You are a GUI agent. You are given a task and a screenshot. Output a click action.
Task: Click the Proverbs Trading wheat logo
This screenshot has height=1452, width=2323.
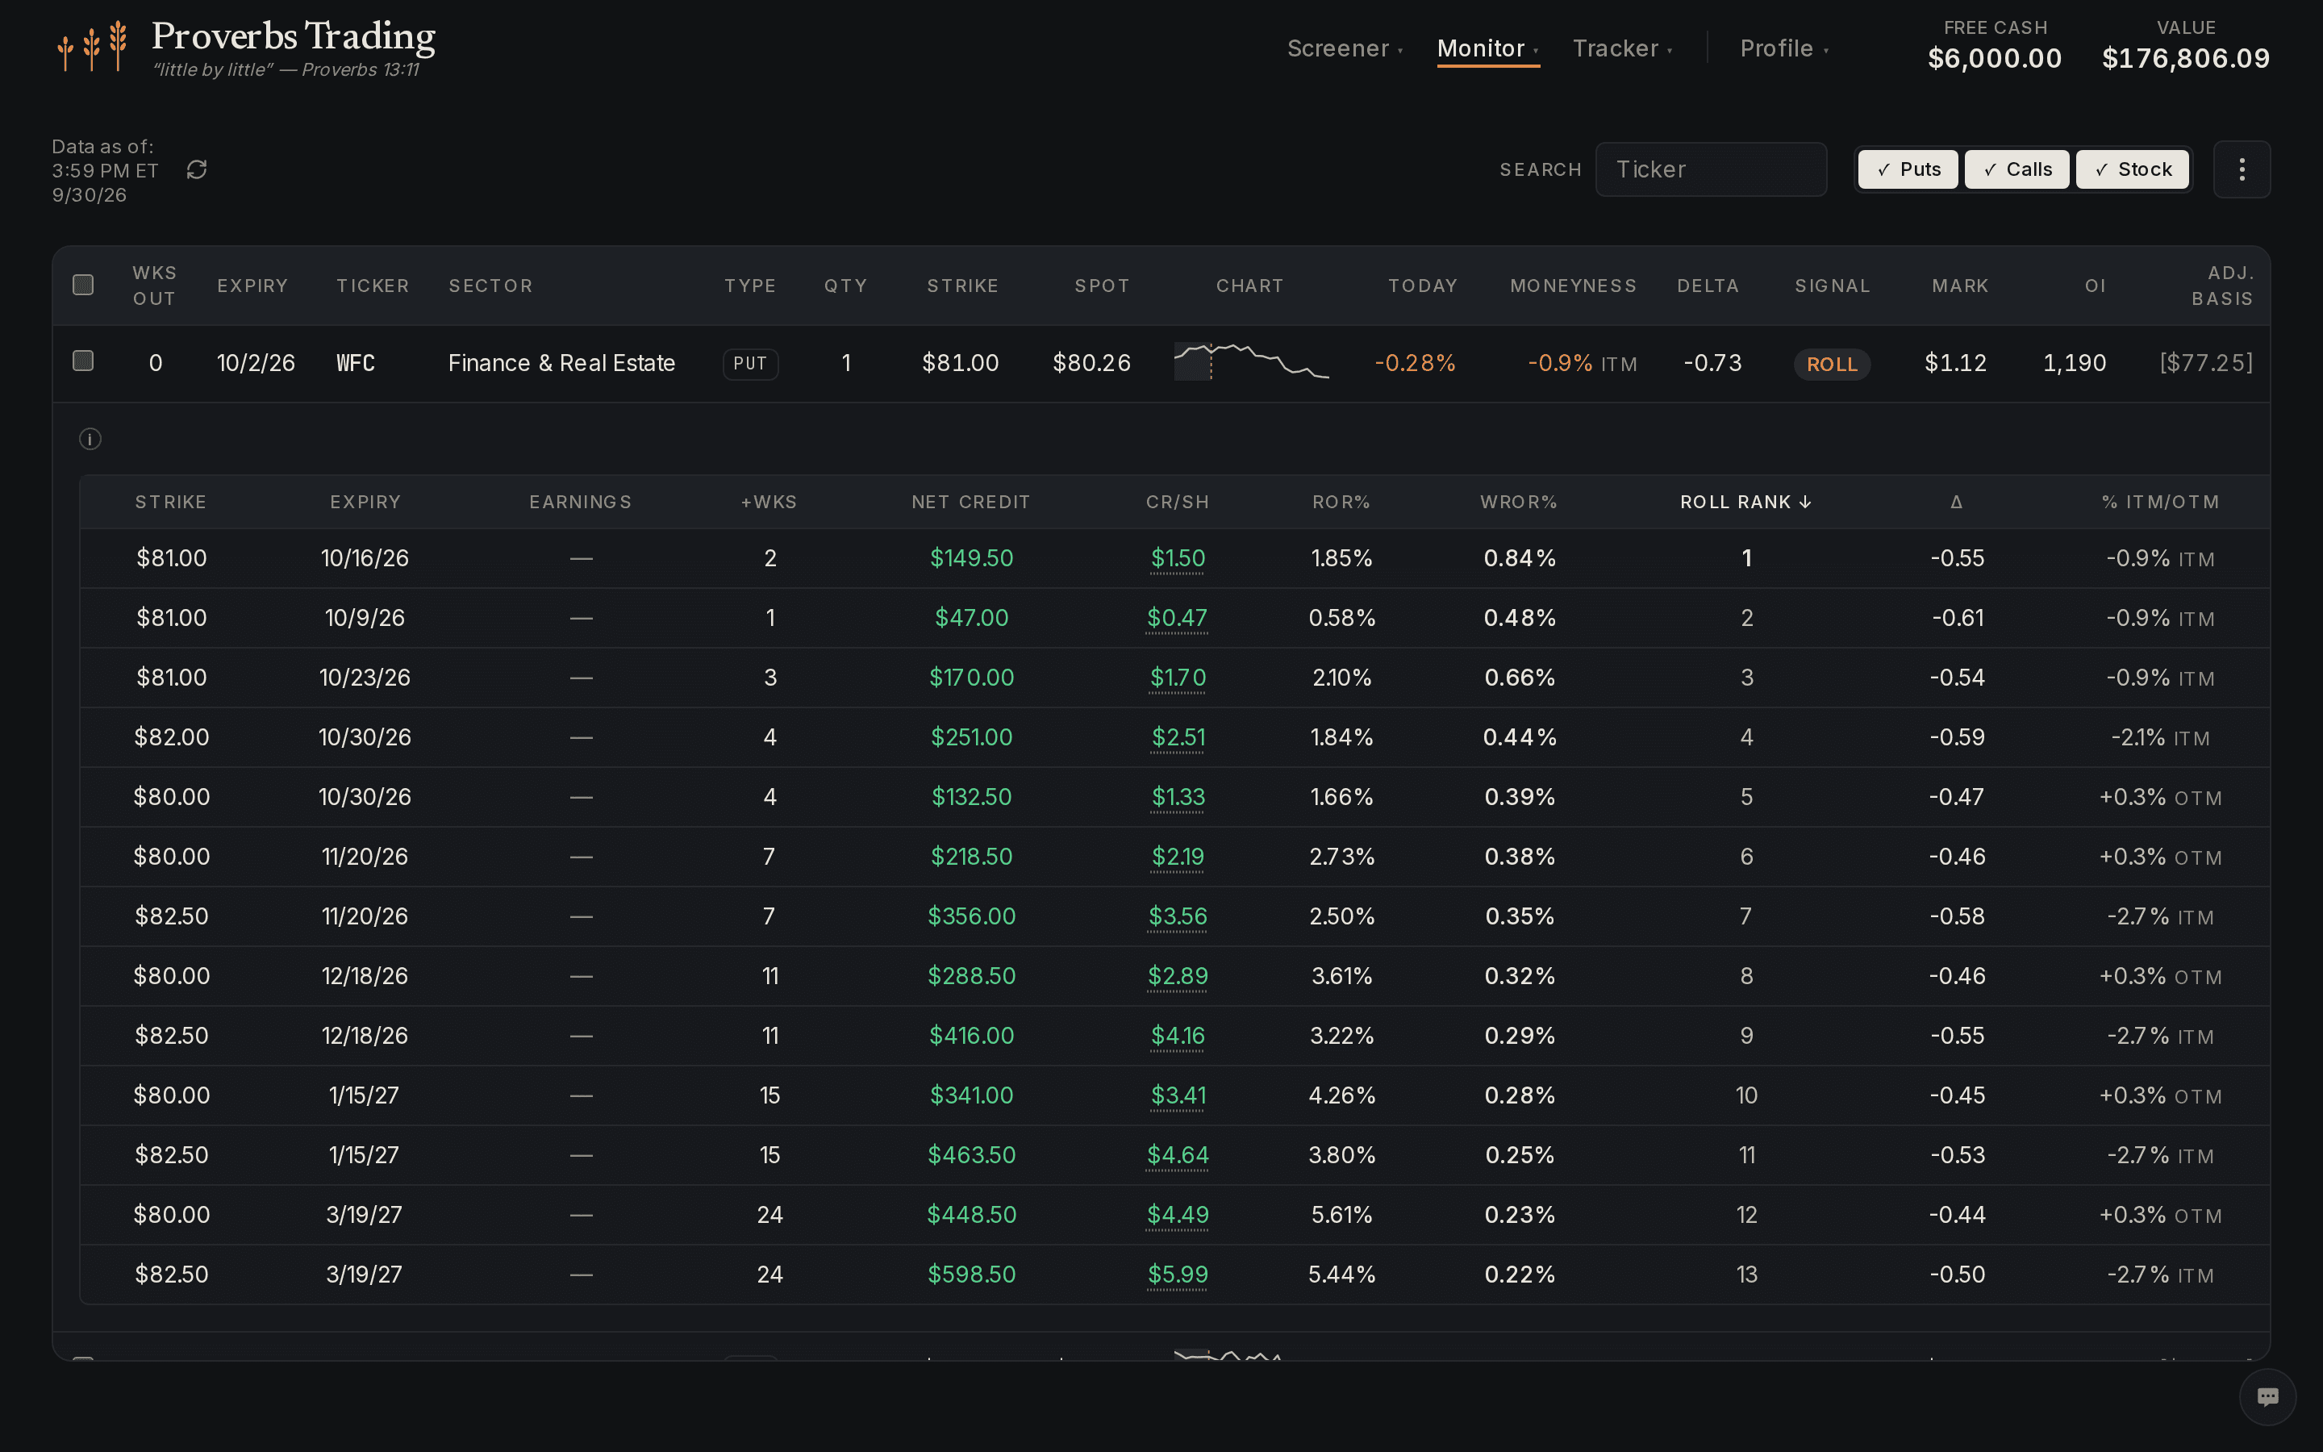[x=92, y=46]
